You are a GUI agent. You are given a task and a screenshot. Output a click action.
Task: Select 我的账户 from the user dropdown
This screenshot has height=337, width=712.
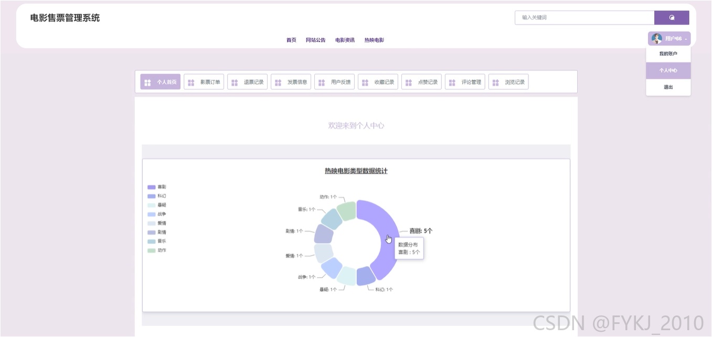click(x=668, y=54)
